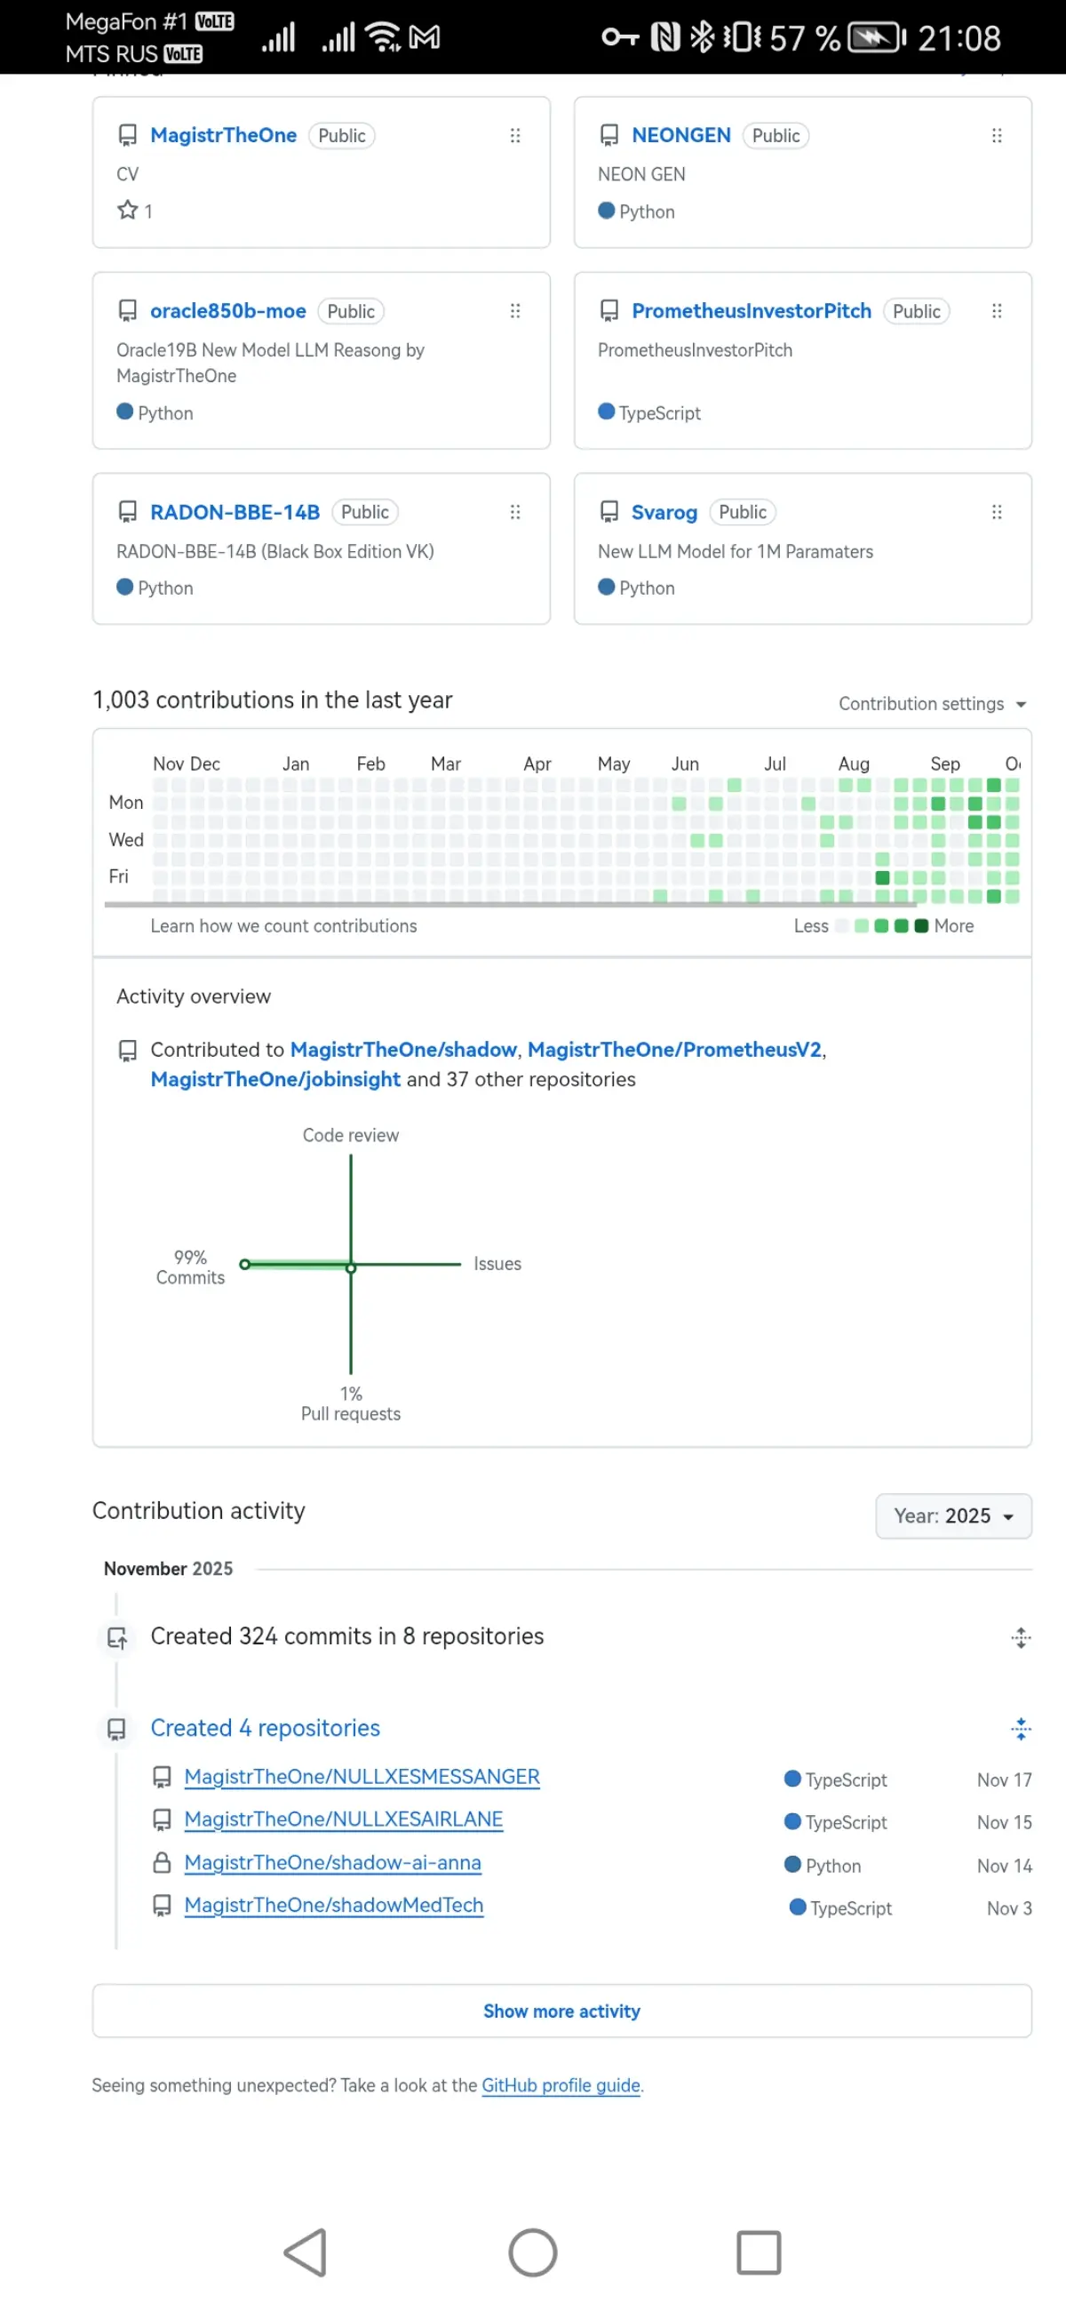The height and width of the screenshot is (2311, 1066).
Task: Click the Nov 3 date text
Action: [x=1008, y=1908]
